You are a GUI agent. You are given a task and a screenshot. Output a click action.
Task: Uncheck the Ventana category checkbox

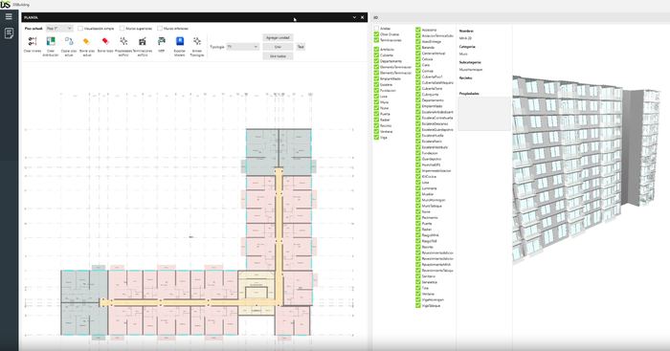point(376,132)
